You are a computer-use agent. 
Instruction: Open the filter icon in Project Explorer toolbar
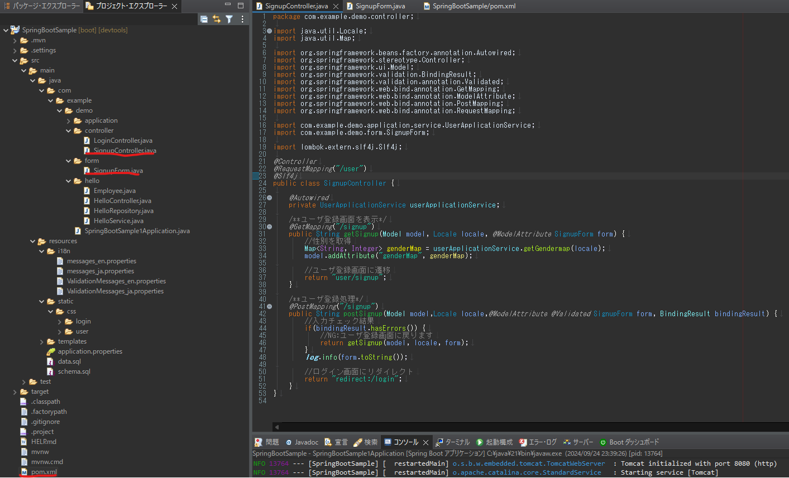(x=229, y=19)
